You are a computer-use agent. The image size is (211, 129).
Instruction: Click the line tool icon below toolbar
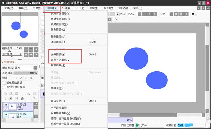pyautogui.click(x=117, y=19)
